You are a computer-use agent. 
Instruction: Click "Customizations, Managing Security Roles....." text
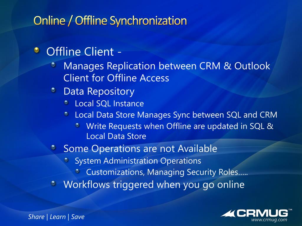point(167,172)
